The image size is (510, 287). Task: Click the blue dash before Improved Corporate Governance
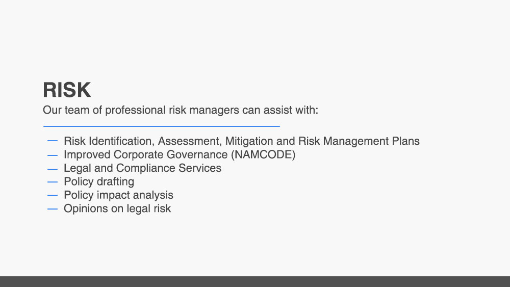pos(53,155)
